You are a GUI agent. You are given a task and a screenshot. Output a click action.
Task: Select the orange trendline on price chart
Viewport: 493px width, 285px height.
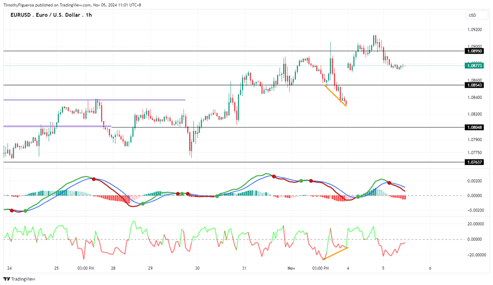[x=335, y=96]
